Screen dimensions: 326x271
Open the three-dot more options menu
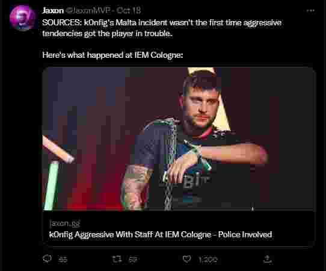[x=310, y=11]
